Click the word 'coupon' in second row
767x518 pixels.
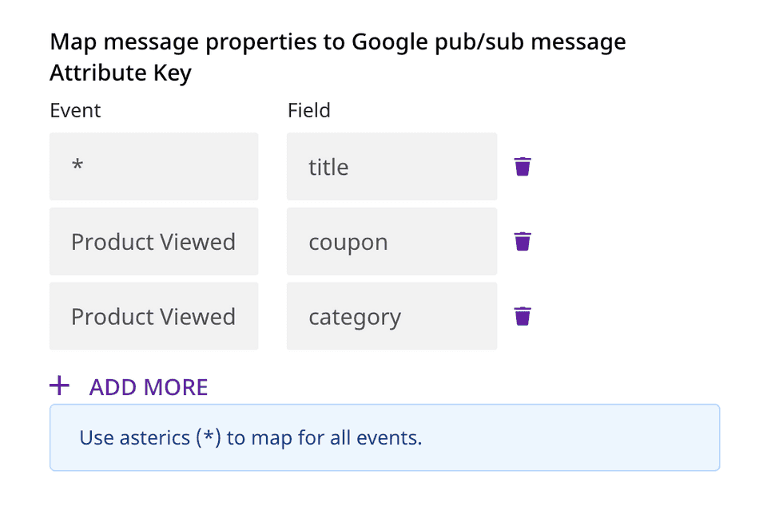348,243
